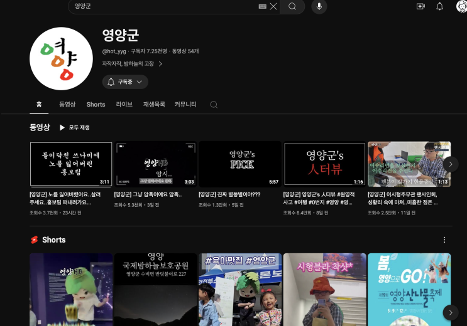This screenshot has width=467, height=326.
Task: Open title 그냥 암흑이에요 암흑..
Action: point(148,194)
